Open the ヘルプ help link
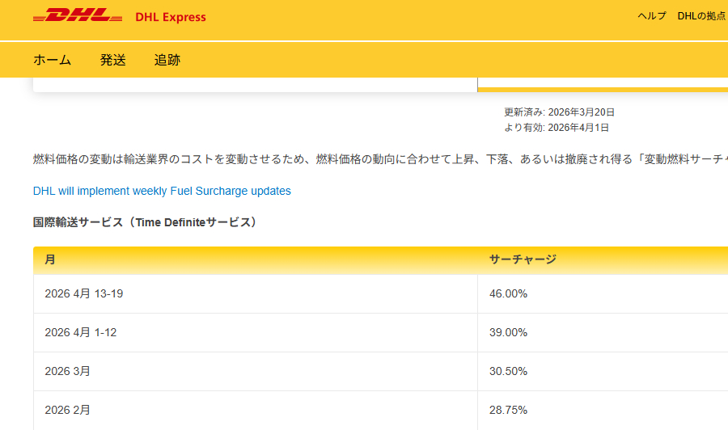The width and height of the screenshot is (728, 430). [652, 16]
